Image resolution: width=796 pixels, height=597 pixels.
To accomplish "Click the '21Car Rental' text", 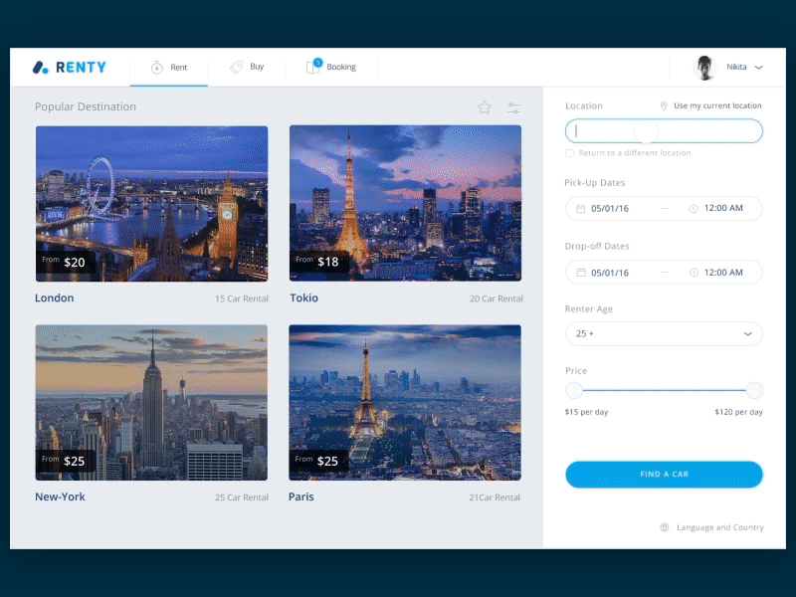I will coord(495,497).
